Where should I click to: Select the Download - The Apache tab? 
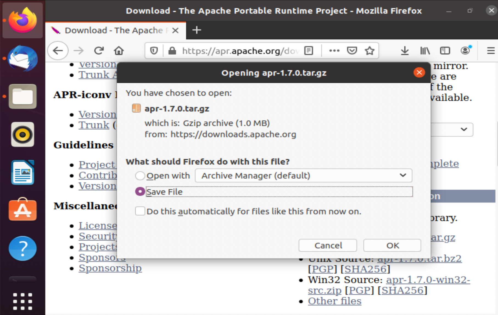(116, 30)
